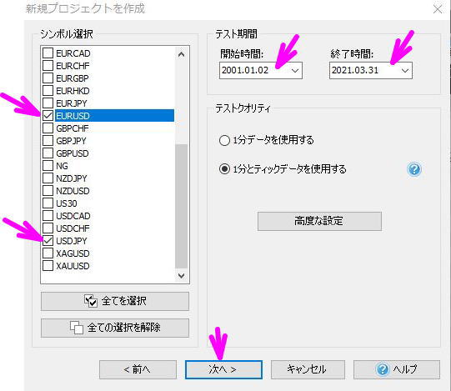Tick the USDCHF checkbox
Image resolution: width=451 pixels, height=391 pixels.
click(48, 228)
